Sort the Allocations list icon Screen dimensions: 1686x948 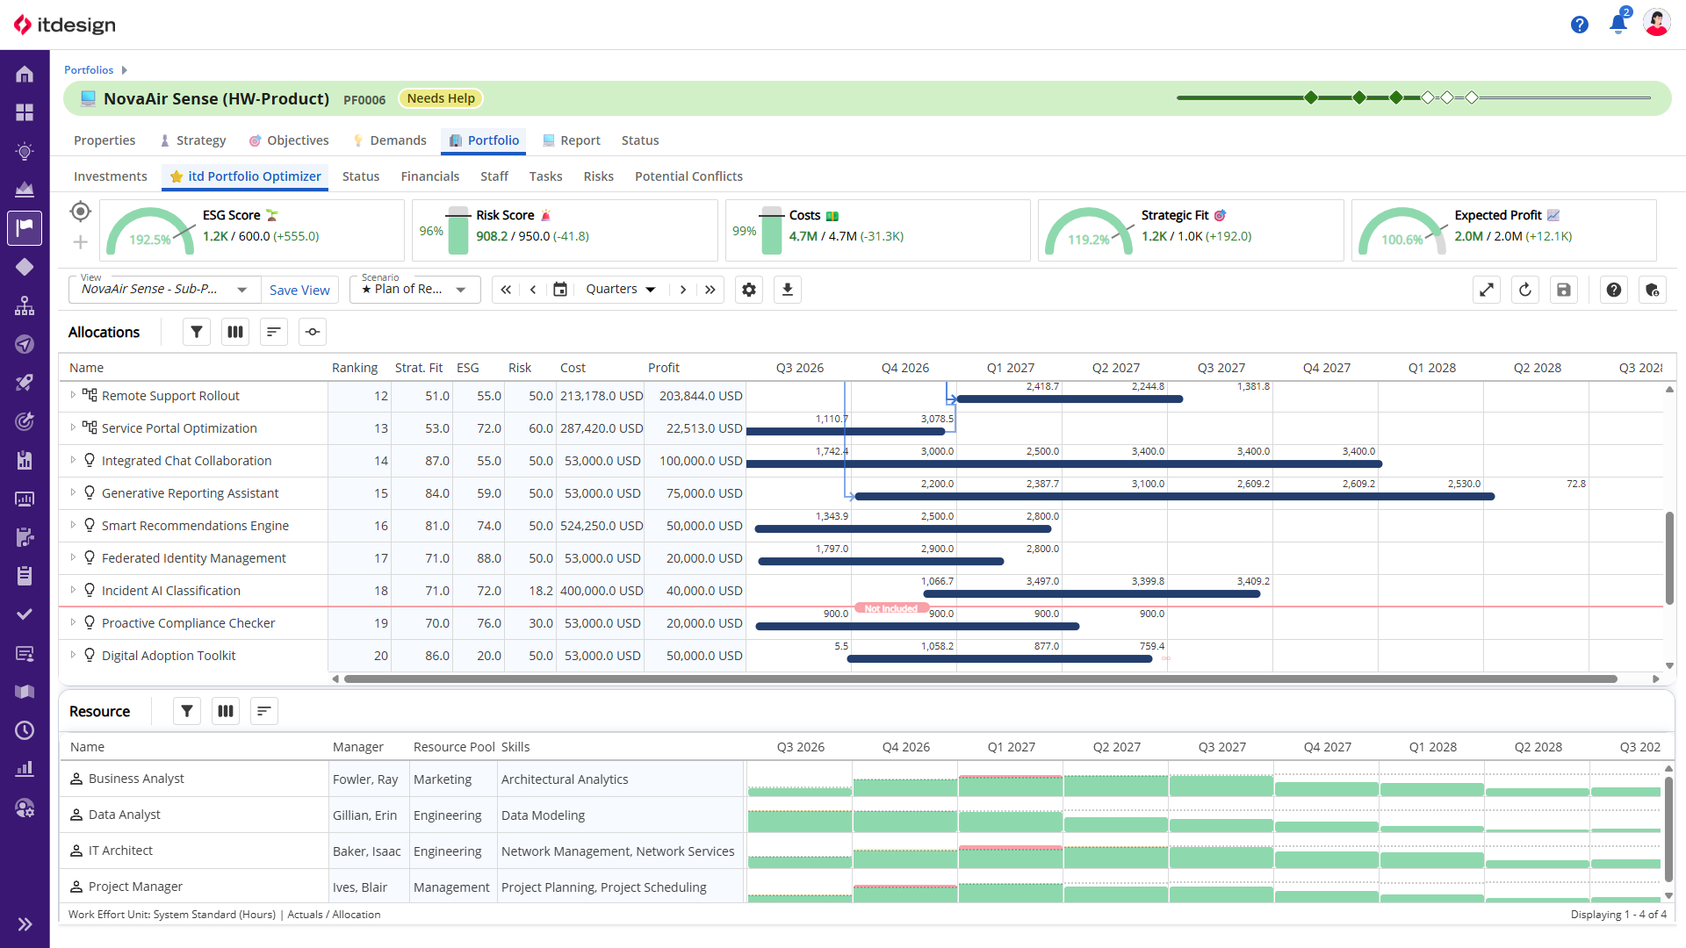(274, 332)
